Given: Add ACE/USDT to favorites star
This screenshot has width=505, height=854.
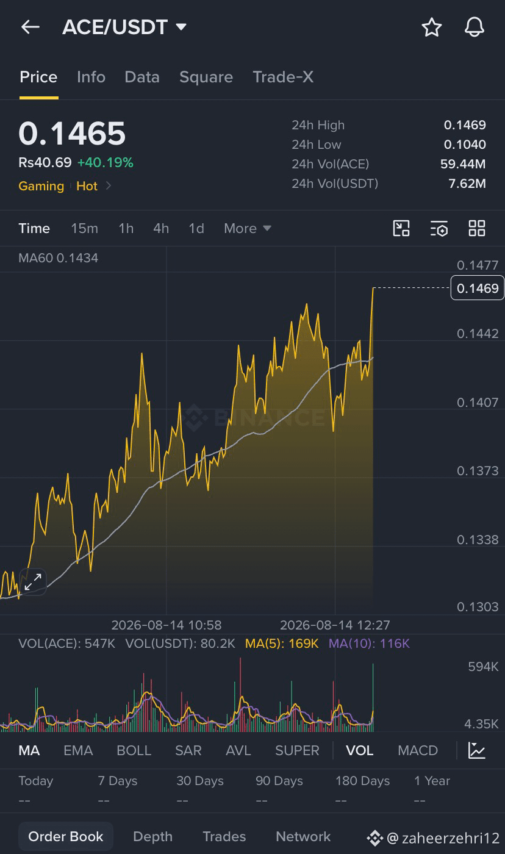Looking at the screenshot, I should 432,27.
